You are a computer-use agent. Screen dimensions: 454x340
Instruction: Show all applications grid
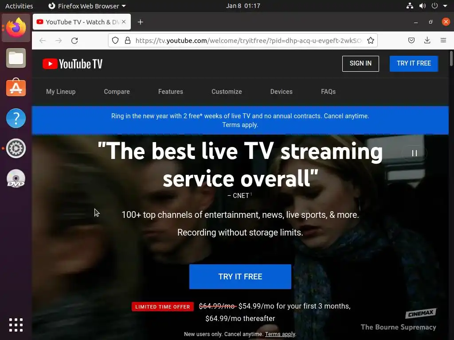[x=16, y=325]
